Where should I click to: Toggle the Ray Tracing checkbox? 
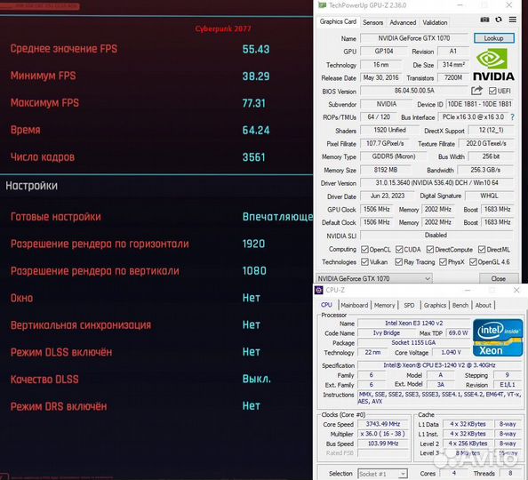pyautogui.click(x=399, y=262)
